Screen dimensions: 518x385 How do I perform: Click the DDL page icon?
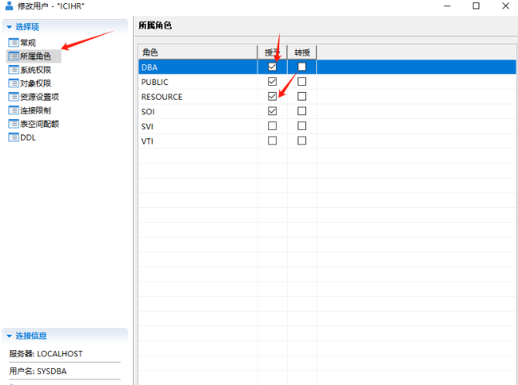(14, 138)
